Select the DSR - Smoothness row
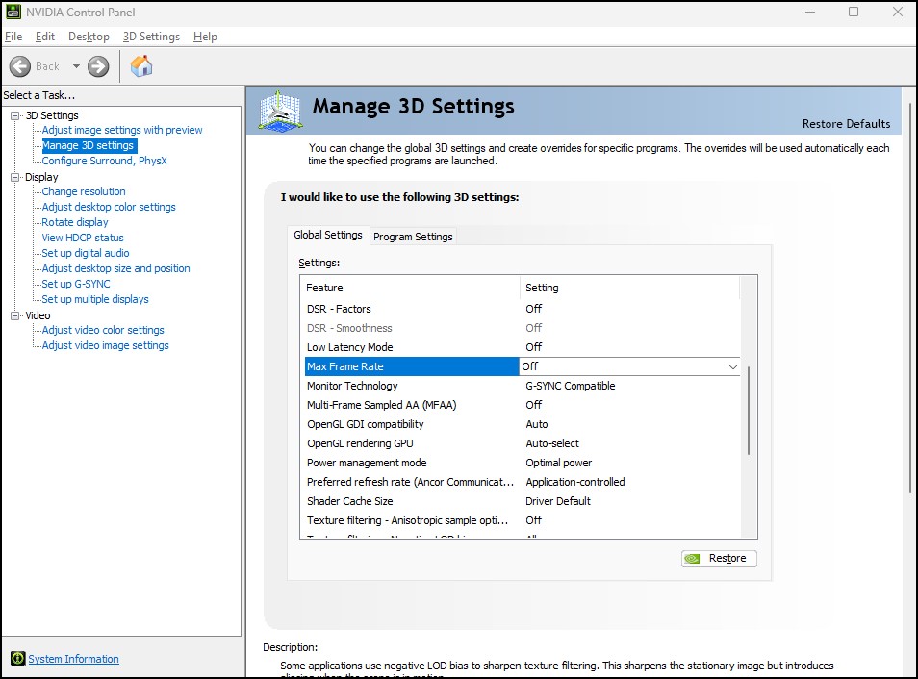The image size is (918, 679). pos(523,328)
